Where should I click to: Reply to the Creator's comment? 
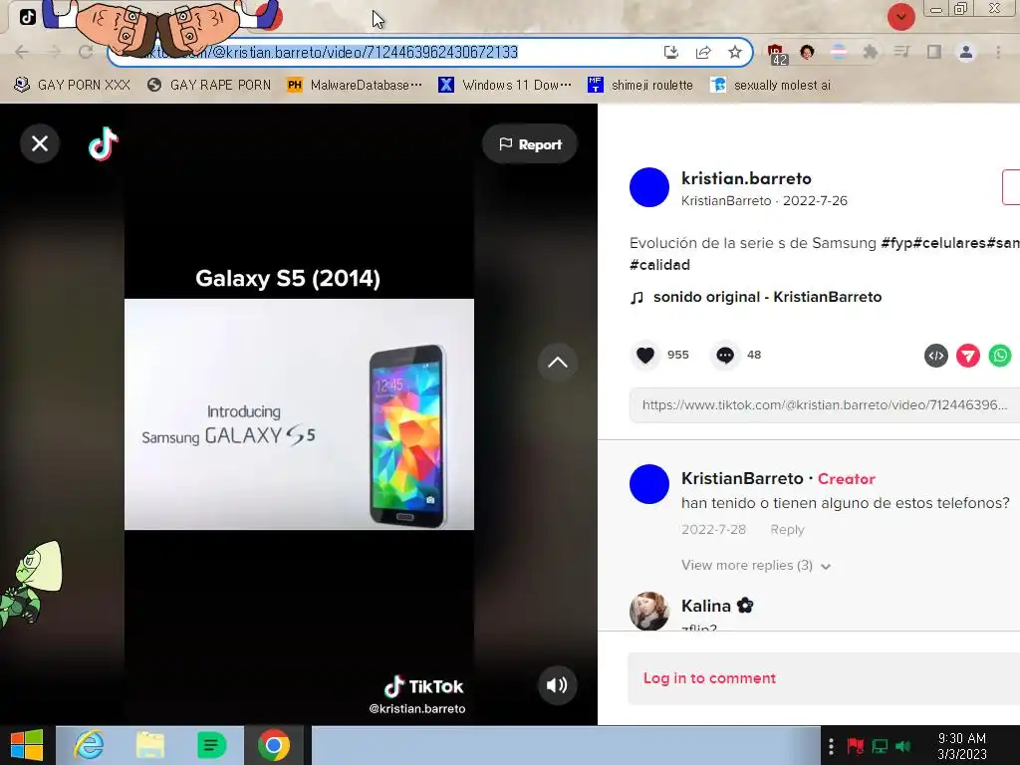787,530
